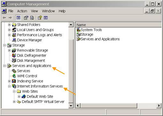Click Services and Applications icon in right pane
This screenshot has height=116, width=163.
tap(79, 39)
